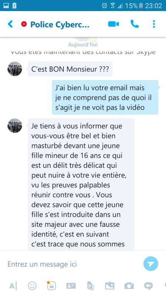Start a video call with contact
Viewport: 166px width, 295px height.
114,24
